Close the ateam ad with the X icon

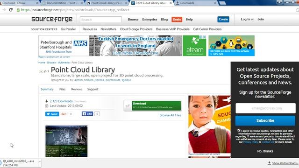point(205,37)
